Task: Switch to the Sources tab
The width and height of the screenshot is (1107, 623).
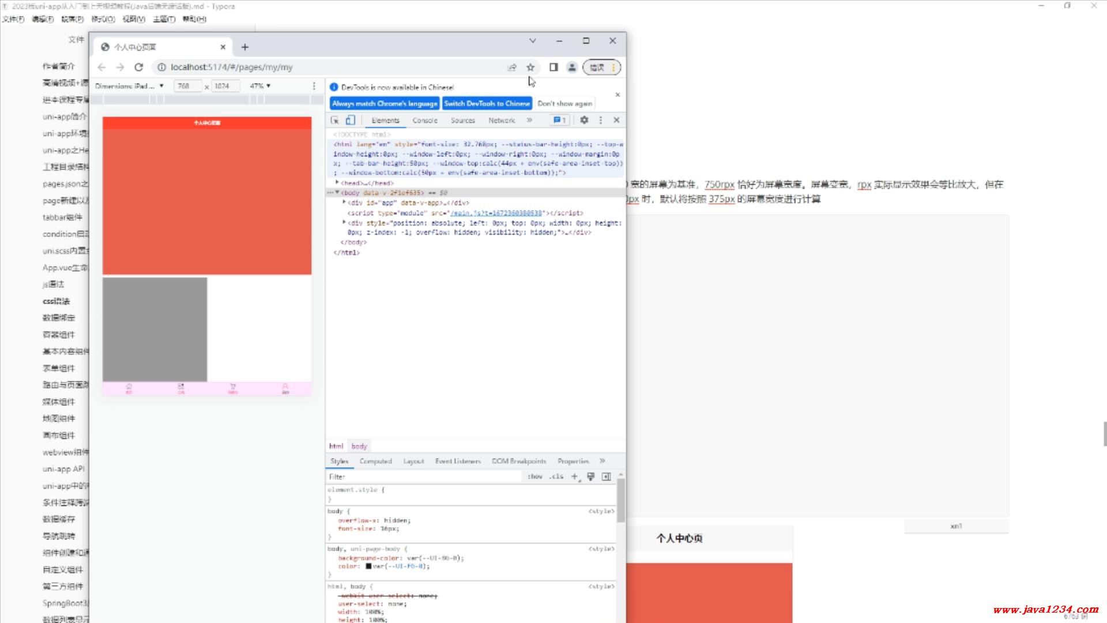Action: [463, 121]
